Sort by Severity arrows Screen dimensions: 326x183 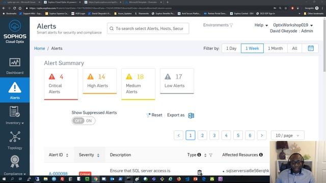click(x=98, y=155)
